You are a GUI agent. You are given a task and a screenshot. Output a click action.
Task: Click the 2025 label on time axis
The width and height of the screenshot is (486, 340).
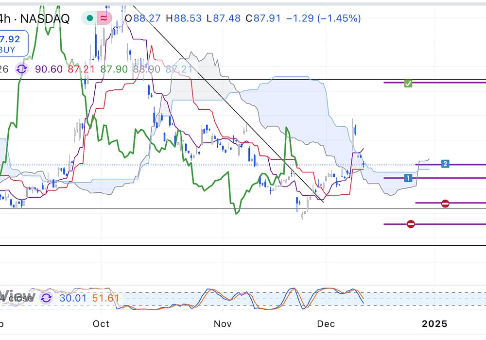point(434,323)
